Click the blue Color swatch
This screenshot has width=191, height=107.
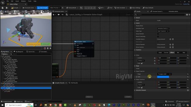[163, 77]
